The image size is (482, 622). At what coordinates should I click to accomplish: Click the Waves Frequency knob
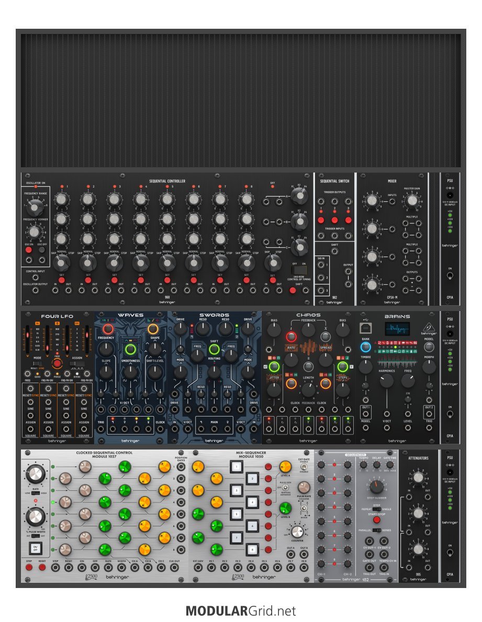click(x=106, y=349)
